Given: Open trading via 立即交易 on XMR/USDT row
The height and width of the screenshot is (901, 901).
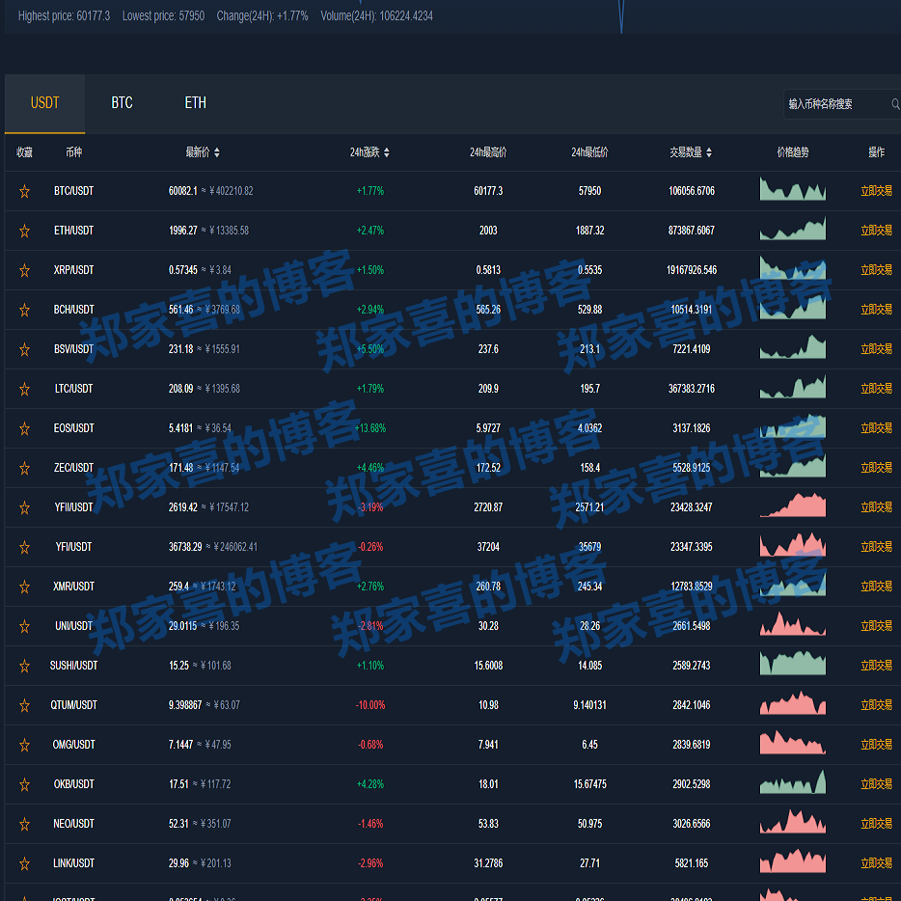Looking at the screenshot, I should [x=876, y=586].
